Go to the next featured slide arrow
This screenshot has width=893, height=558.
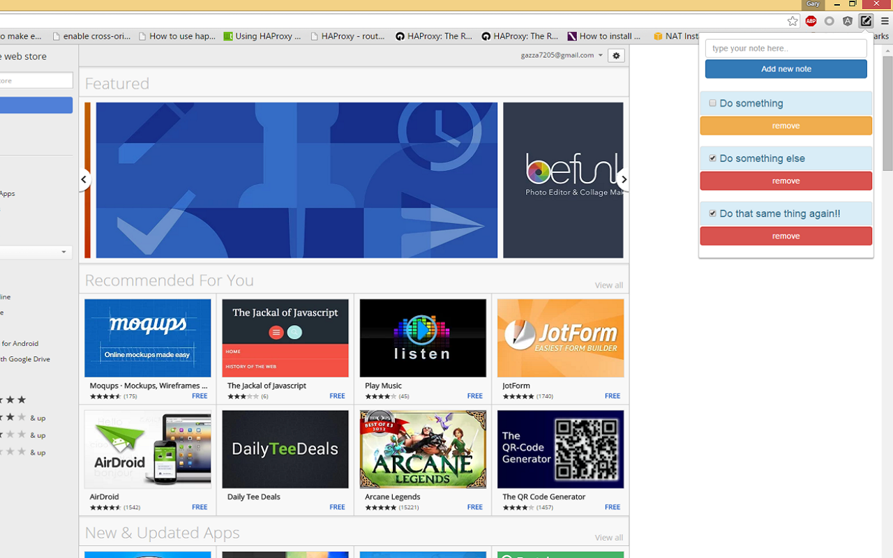(623, 179)
